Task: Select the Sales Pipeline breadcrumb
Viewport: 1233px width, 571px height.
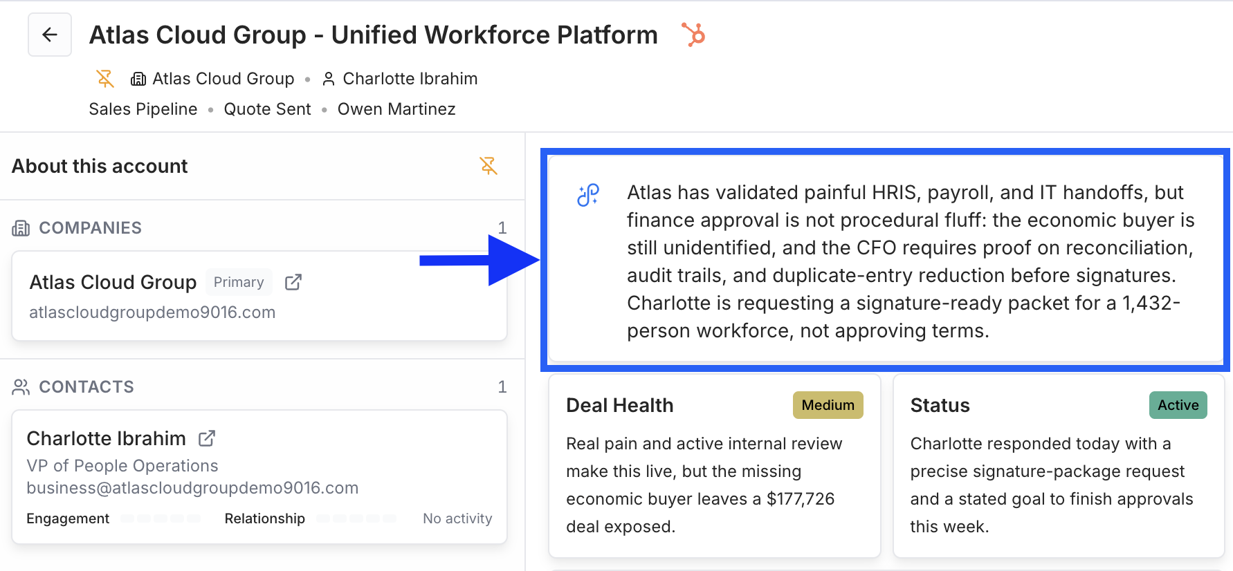Action: 143,109
